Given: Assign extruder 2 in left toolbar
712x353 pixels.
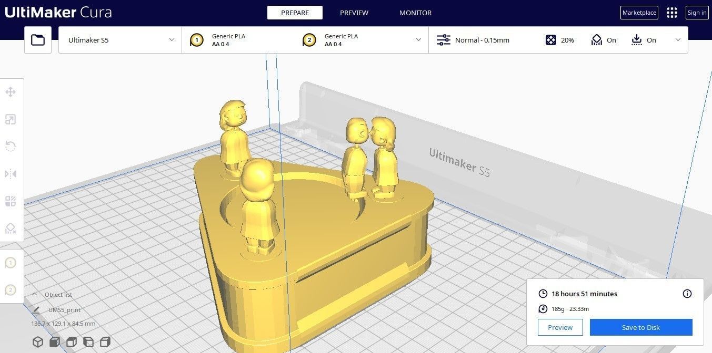Looking at the screenshot, I should [x=11, y=289].
